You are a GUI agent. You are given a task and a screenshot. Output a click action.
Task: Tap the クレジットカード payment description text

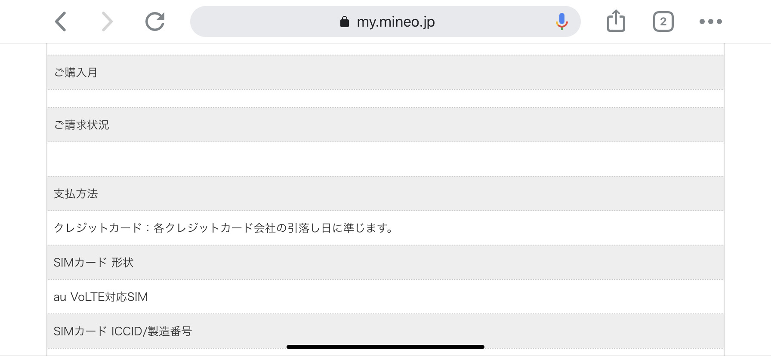224,228
